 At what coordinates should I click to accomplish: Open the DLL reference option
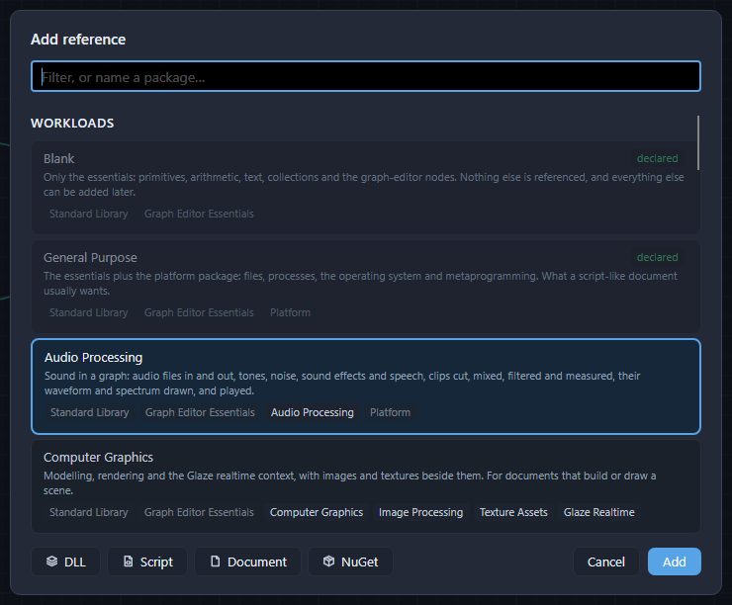[x=66, y=562]
